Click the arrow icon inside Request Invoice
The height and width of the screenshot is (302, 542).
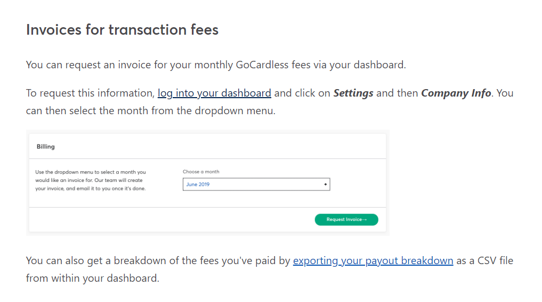(365, 220)
